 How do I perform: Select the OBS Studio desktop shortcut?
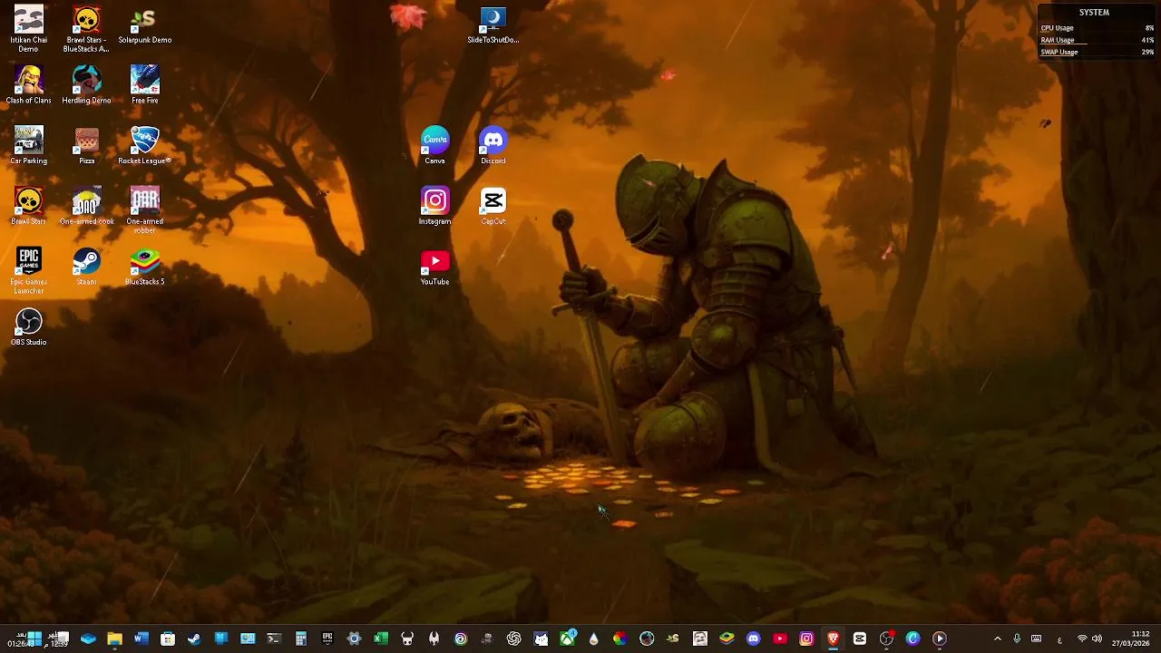pyautogui.click(x=28, y=327)
